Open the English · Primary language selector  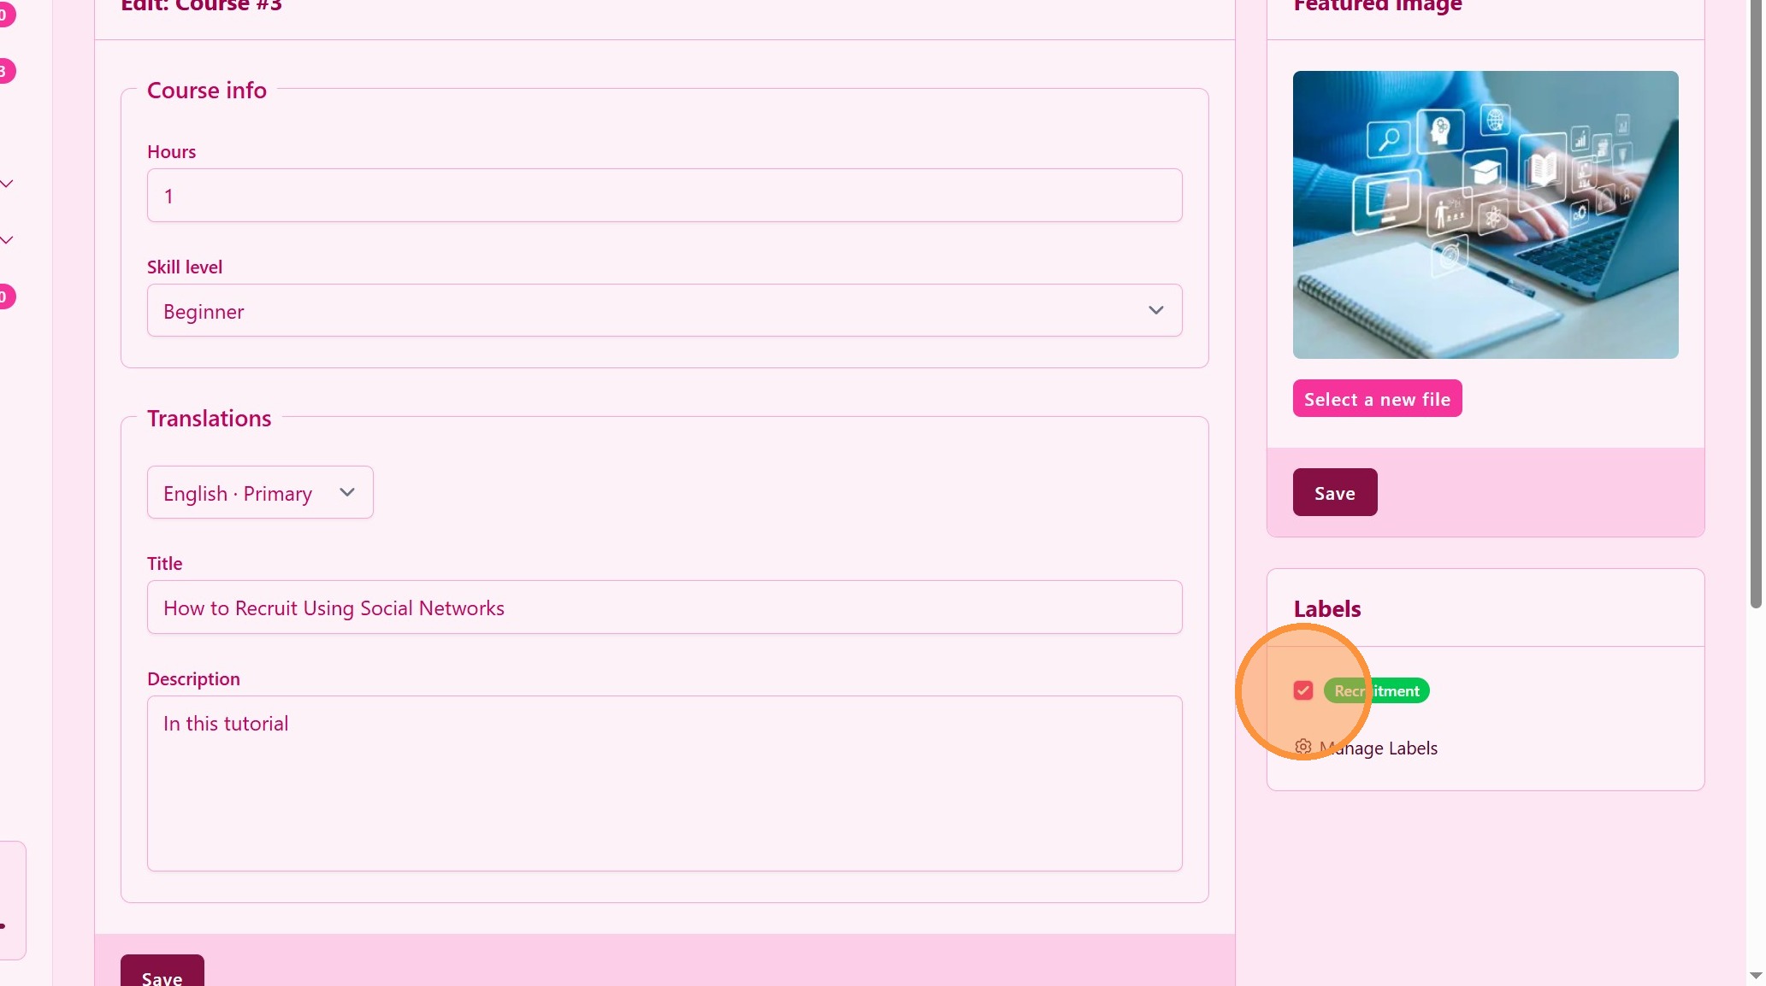(x=259, y=492)
